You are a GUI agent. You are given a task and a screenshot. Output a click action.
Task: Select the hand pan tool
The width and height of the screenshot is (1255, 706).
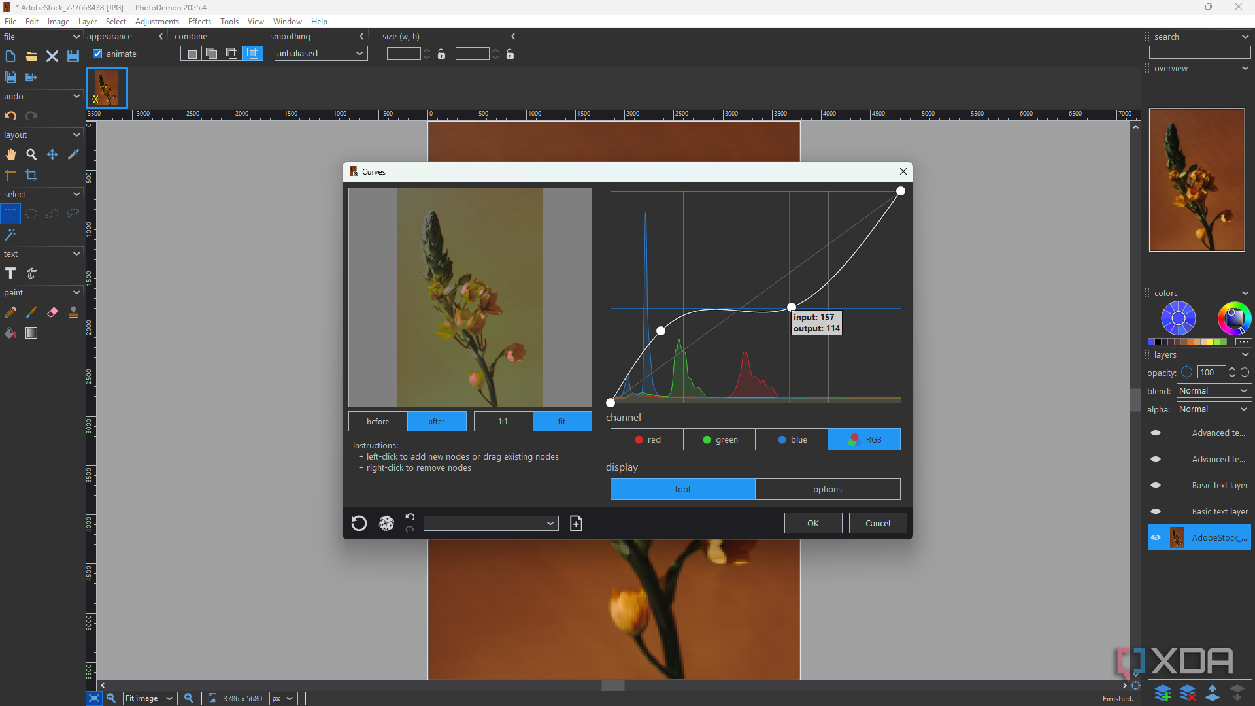(x=10, y=154)
